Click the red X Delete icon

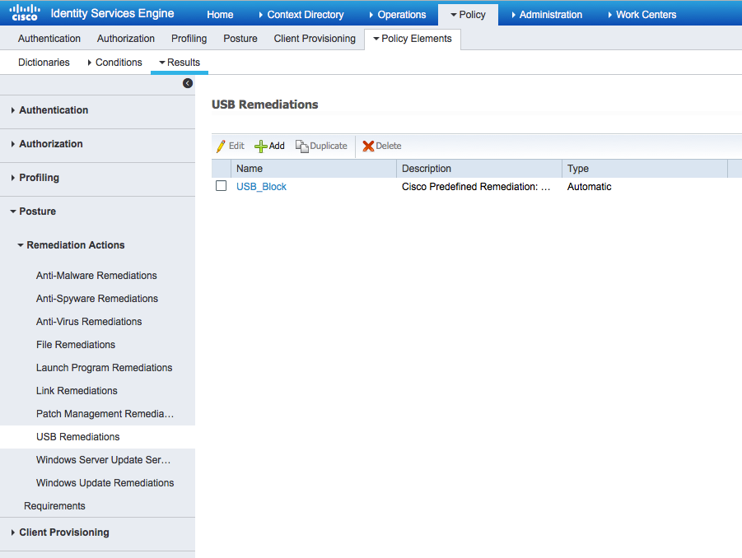pyautogui.click(x=368, y=146)
